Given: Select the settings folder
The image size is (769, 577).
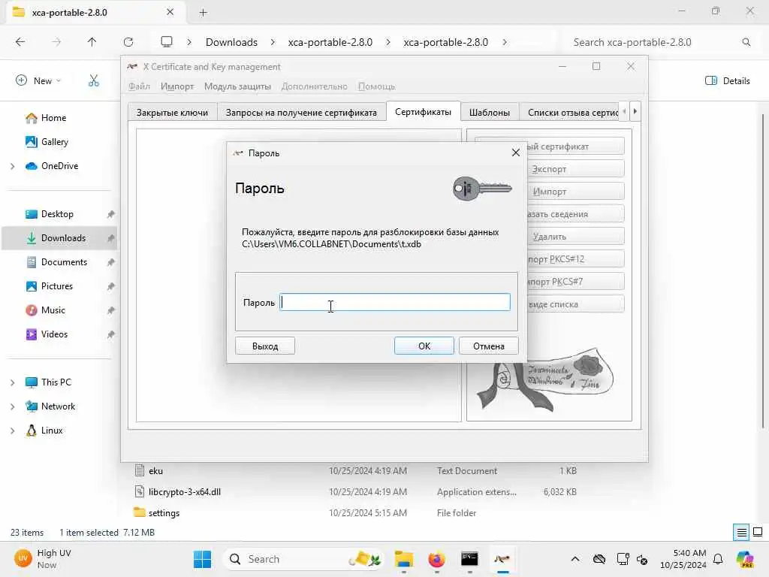Looking at the screenshot, I should pos(164,512).
